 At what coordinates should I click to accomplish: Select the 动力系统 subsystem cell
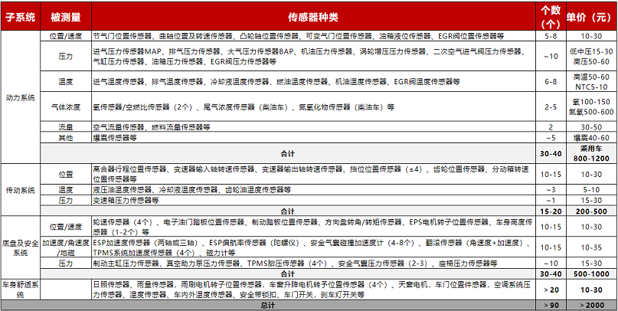click(21, 98)
